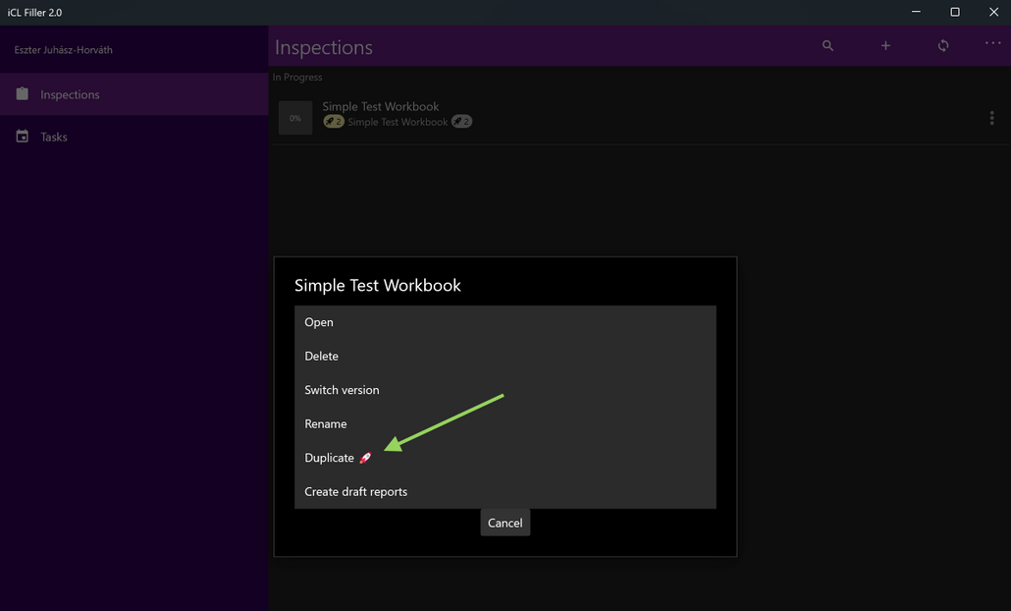Choose Rename in the dialog list
This screenshot has height=611, width=1011.
505,424
